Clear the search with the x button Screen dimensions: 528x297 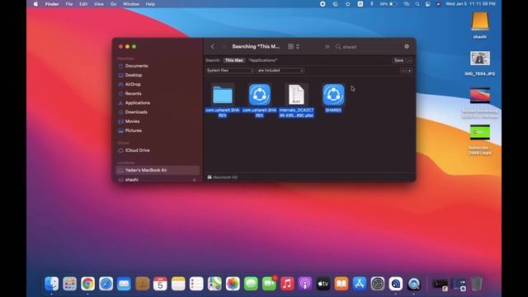407,46
